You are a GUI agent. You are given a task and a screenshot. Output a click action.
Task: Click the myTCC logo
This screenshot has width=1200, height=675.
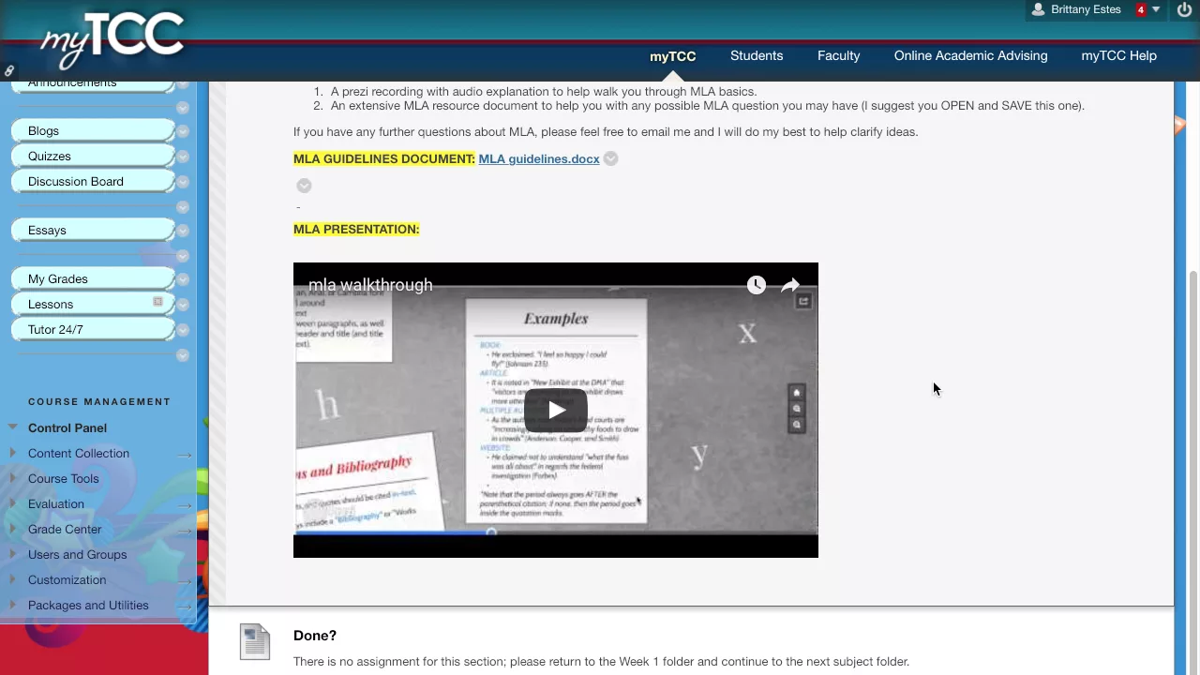[111, 39]
